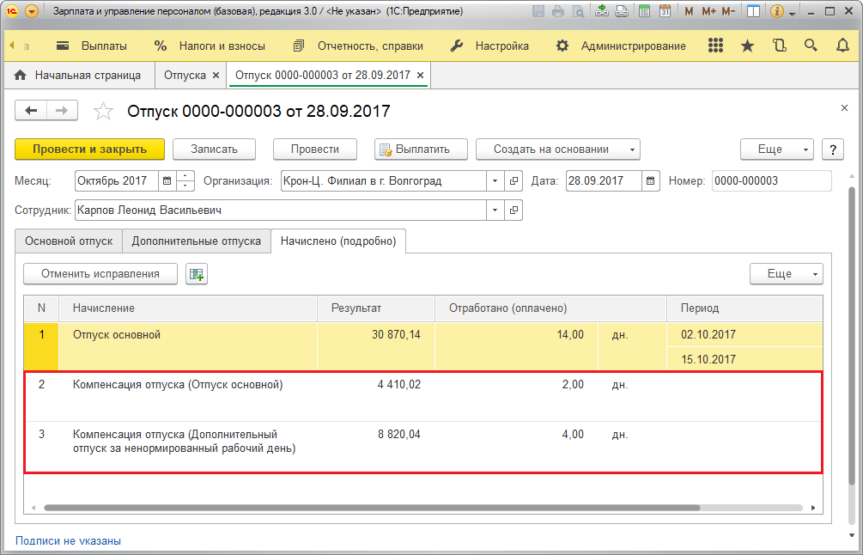This screenshot has height=555, width=863.
Task: Switch to Начальная страница tab
Action: tap(79, 76)
